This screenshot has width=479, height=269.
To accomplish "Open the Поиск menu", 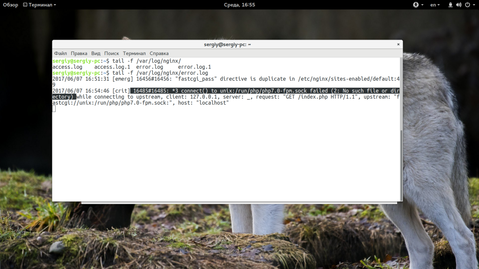I will 111,53.
